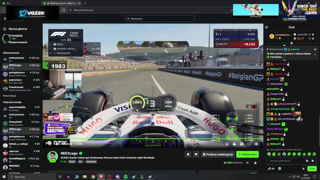
Task: Open the F1 25 category link
Action: click(x=63, y=162)
